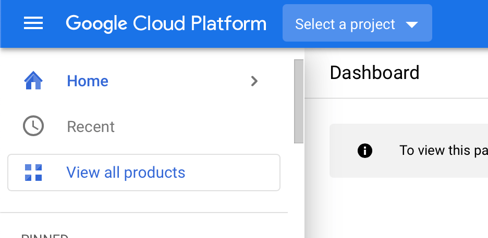The width and height of the screenshot is (488, 238).
Task: Click the gray info banner background
Action: click(x=344, y=167)
